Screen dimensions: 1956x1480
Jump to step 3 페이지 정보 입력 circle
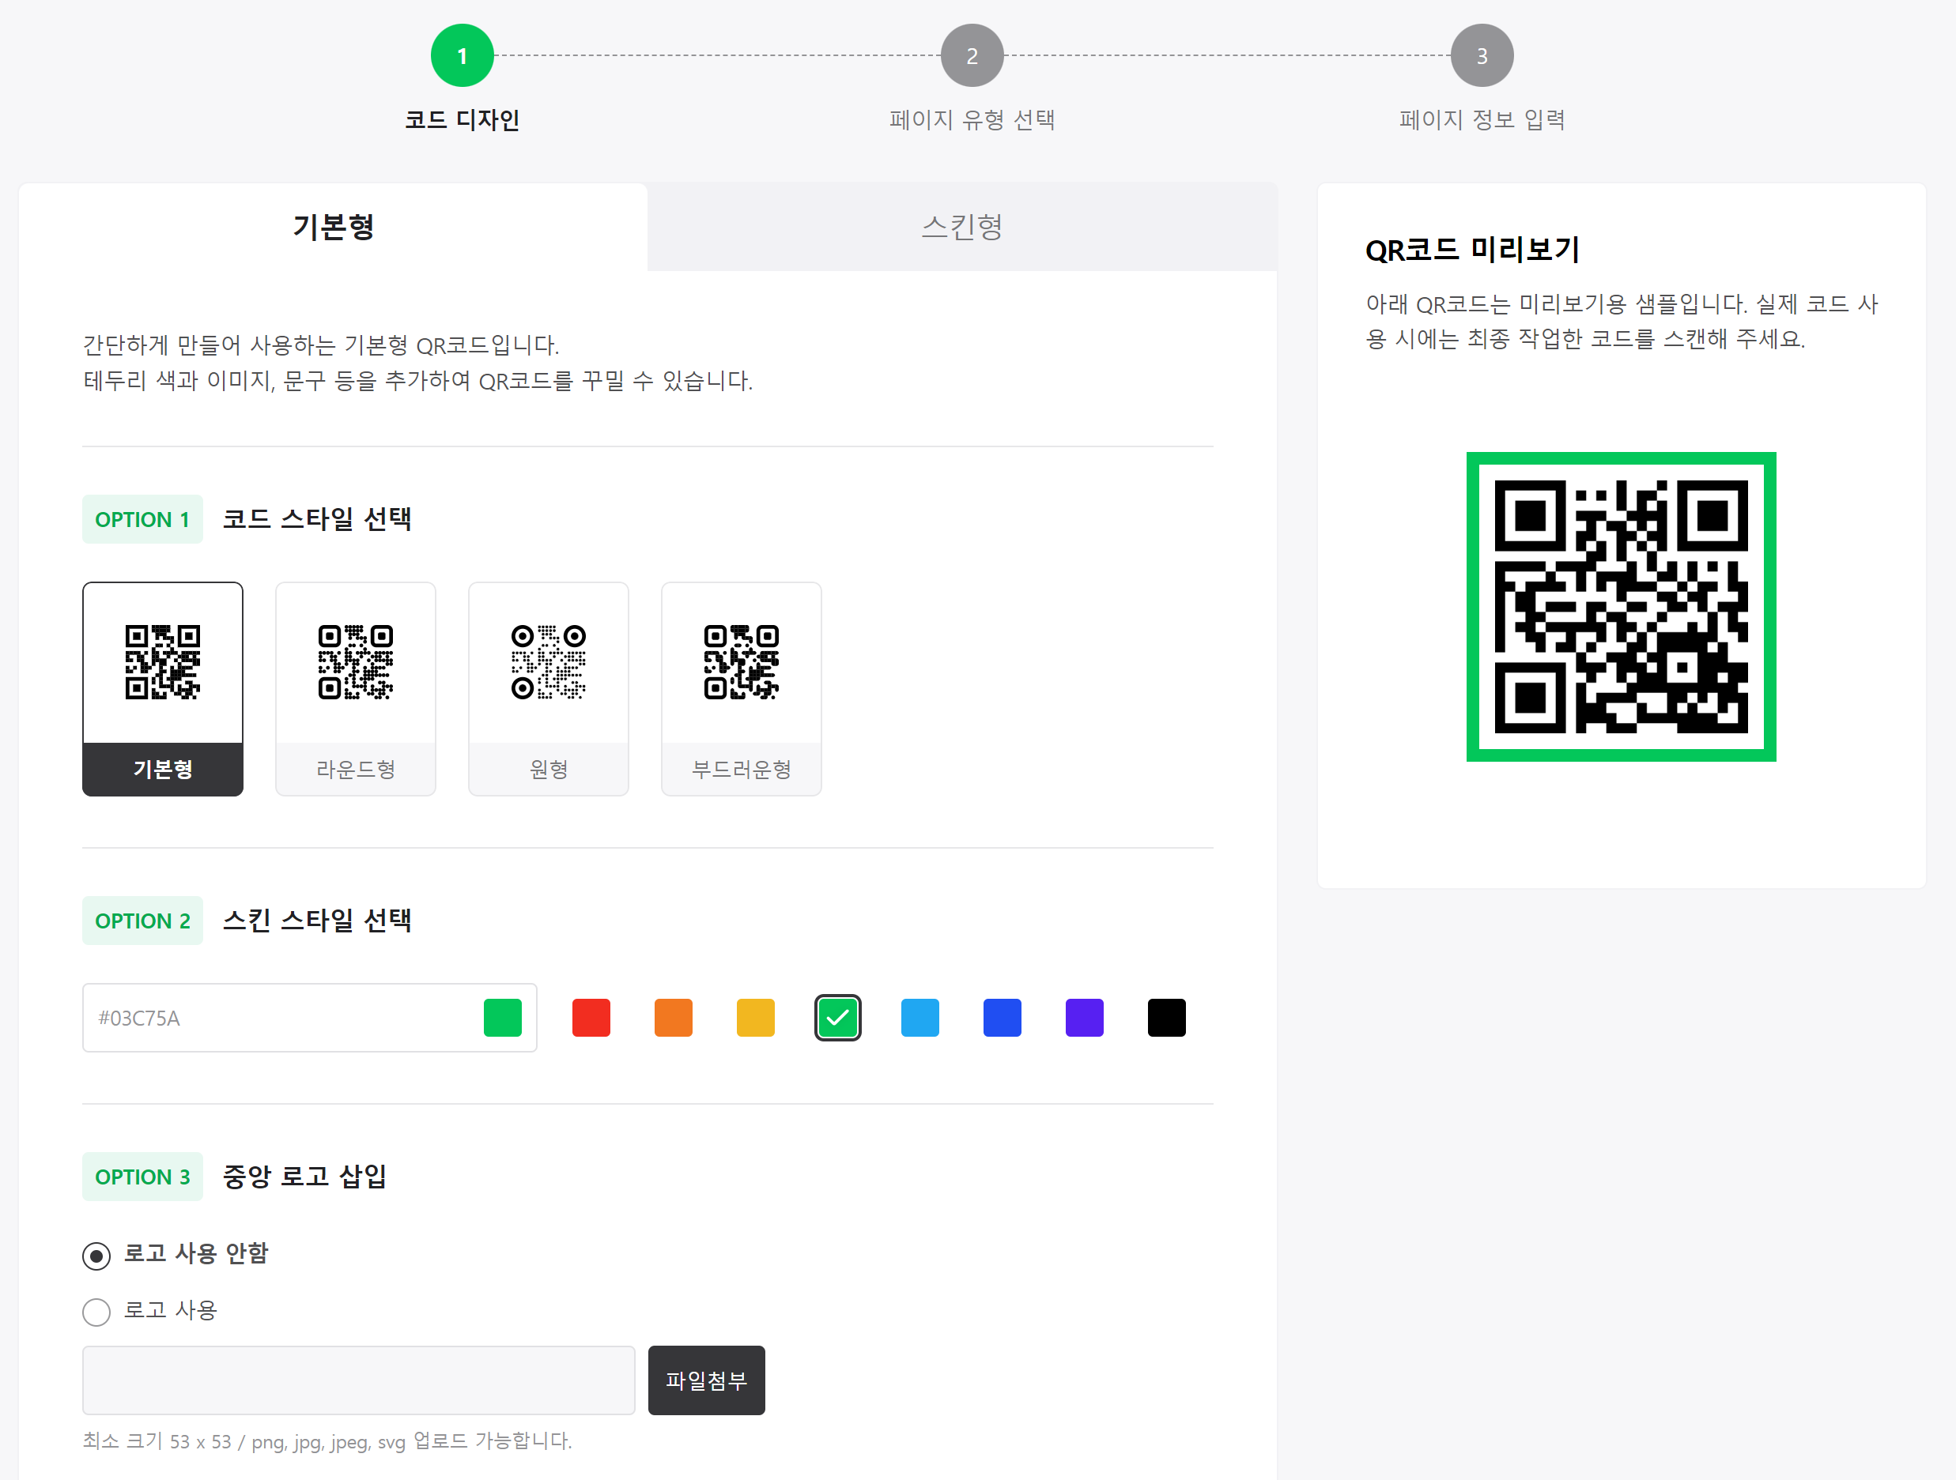tap(1481, 55)
